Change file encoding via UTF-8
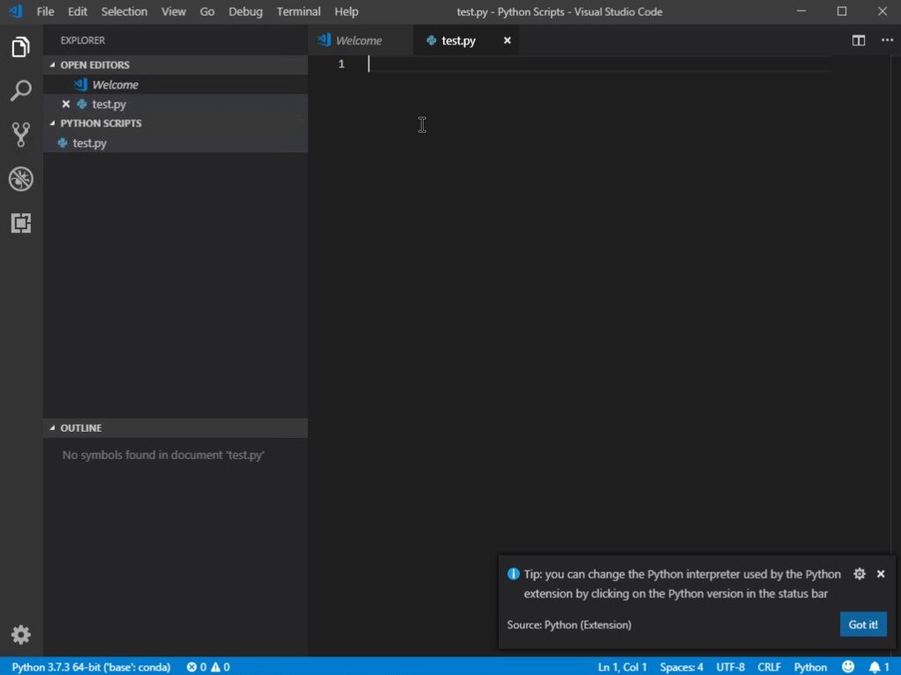Viewport: 901px width, 675px height. (x=730, y=667)
